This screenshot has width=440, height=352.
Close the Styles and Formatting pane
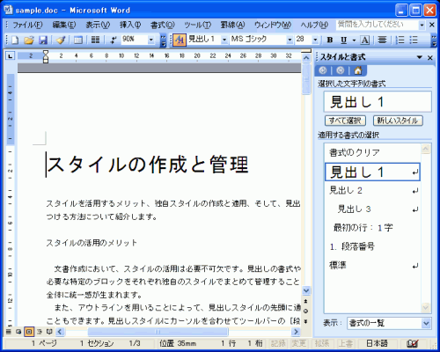point(430,58)
